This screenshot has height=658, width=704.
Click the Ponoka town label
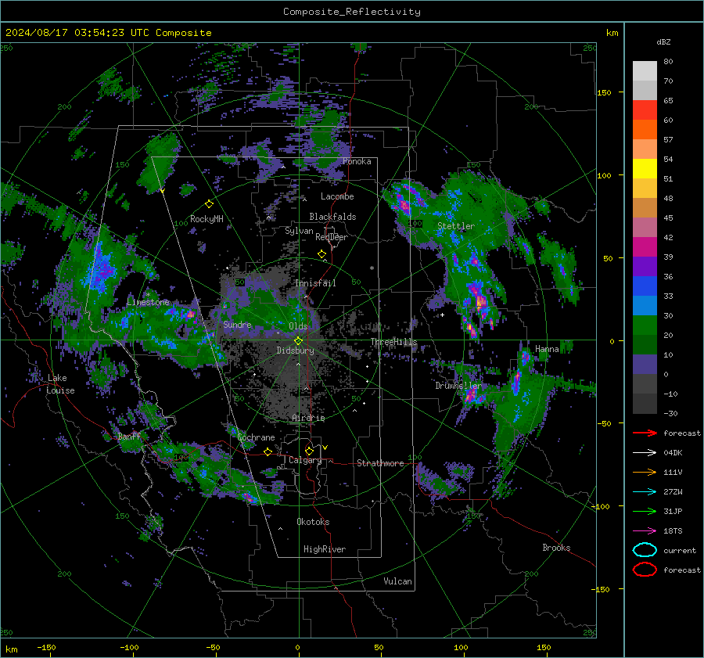pos(357,161)
